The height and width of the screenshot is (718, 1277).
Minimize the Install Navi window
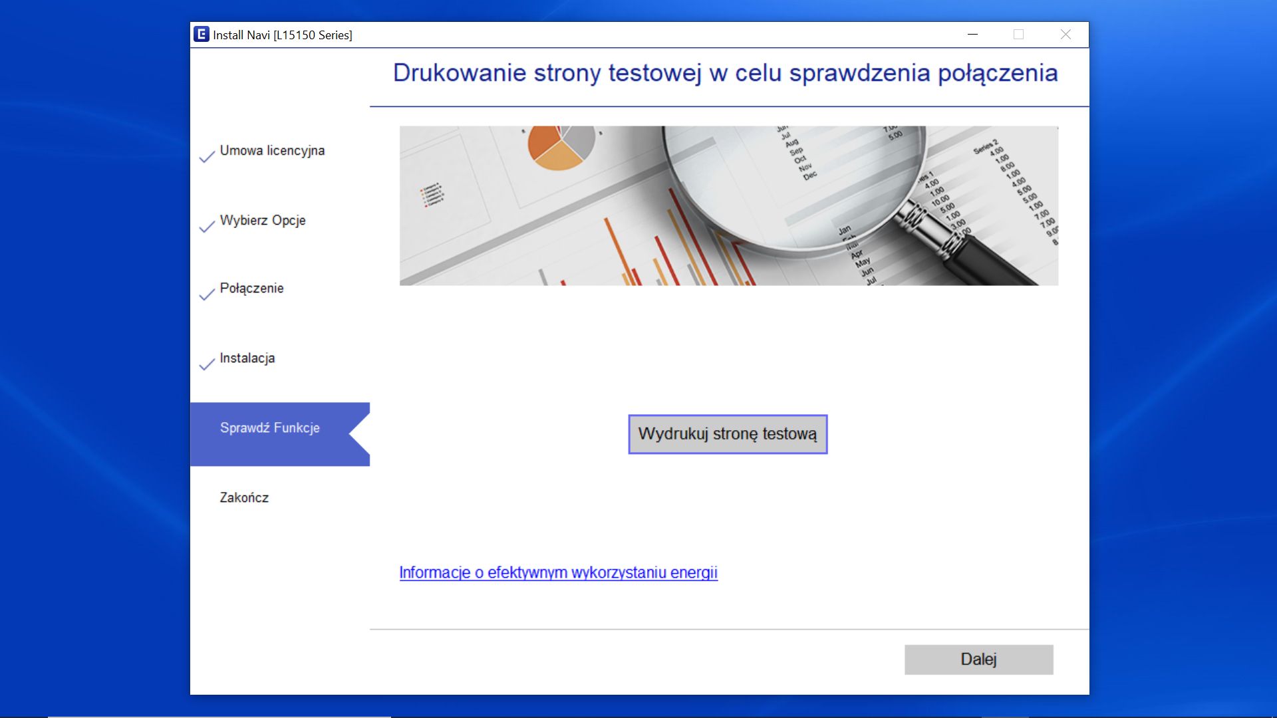(x=972, y=34)
